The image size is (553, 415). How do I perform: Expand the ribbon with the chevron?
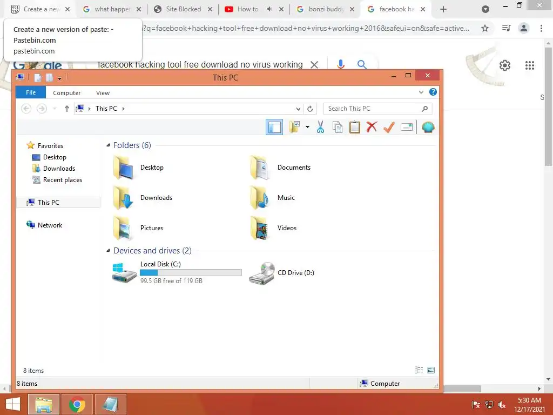pyautogui.click(x=421, y=92)
